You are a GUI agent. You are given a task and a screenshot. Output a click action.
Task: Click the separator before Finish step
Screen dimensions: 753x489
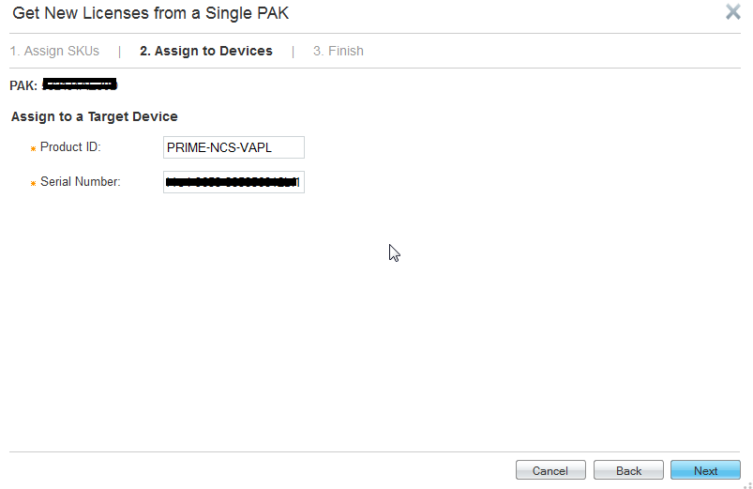(x=293, y=51)
